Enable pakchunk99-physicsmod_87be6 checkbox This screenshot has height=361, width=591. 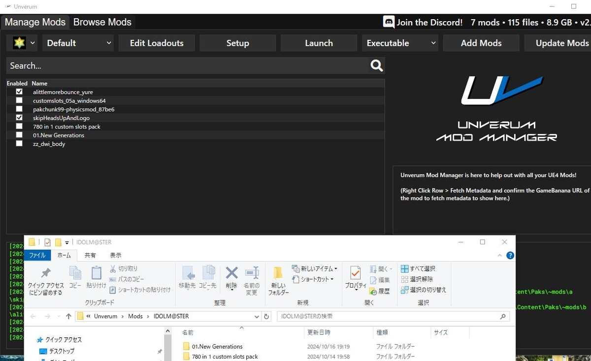[19, 109]
